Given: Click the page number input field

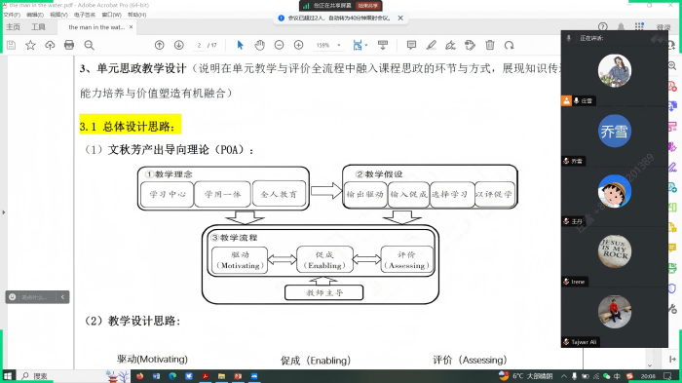Looking at the screenshot, I should point(199,45).
